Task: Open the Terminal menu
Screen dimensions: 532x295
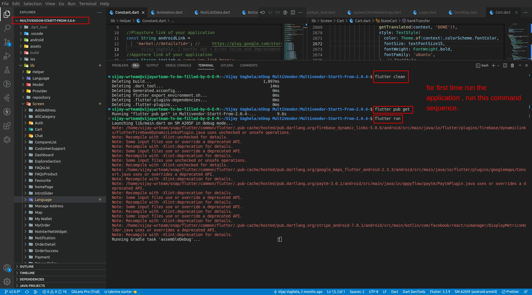Action: [88, 4]
